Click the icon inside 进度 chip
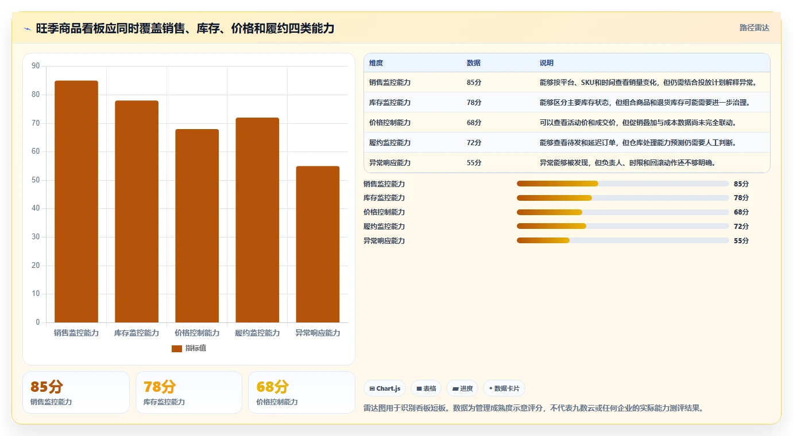 click(x=455, y=389)
